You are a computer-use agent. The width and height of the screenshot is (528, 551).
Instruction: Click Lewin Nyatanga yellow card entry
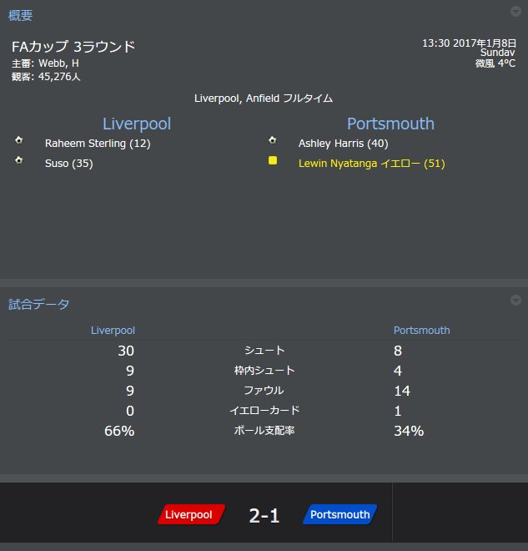pyautogui.click(x=372, y=164)
